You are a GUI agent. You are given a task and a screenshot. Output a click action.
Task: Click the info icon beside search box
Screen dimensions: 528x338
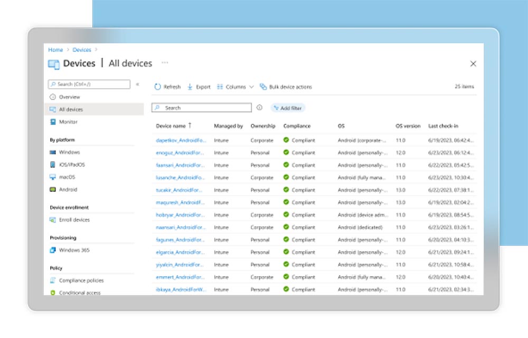[x=259, y=108]
